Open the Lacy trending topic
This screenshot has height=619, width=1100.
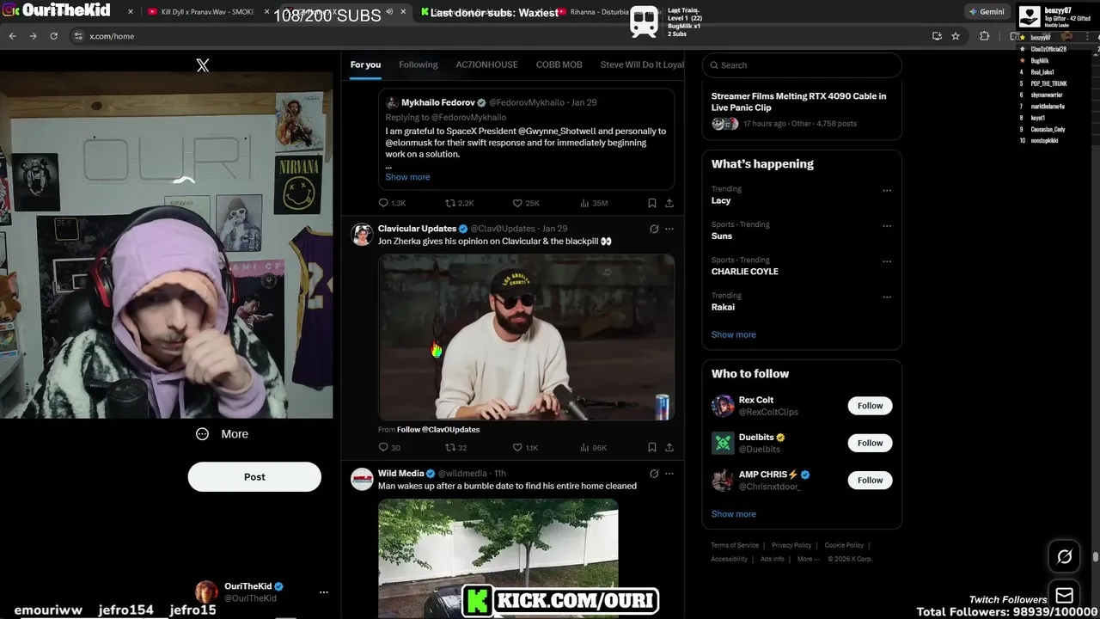721,200
